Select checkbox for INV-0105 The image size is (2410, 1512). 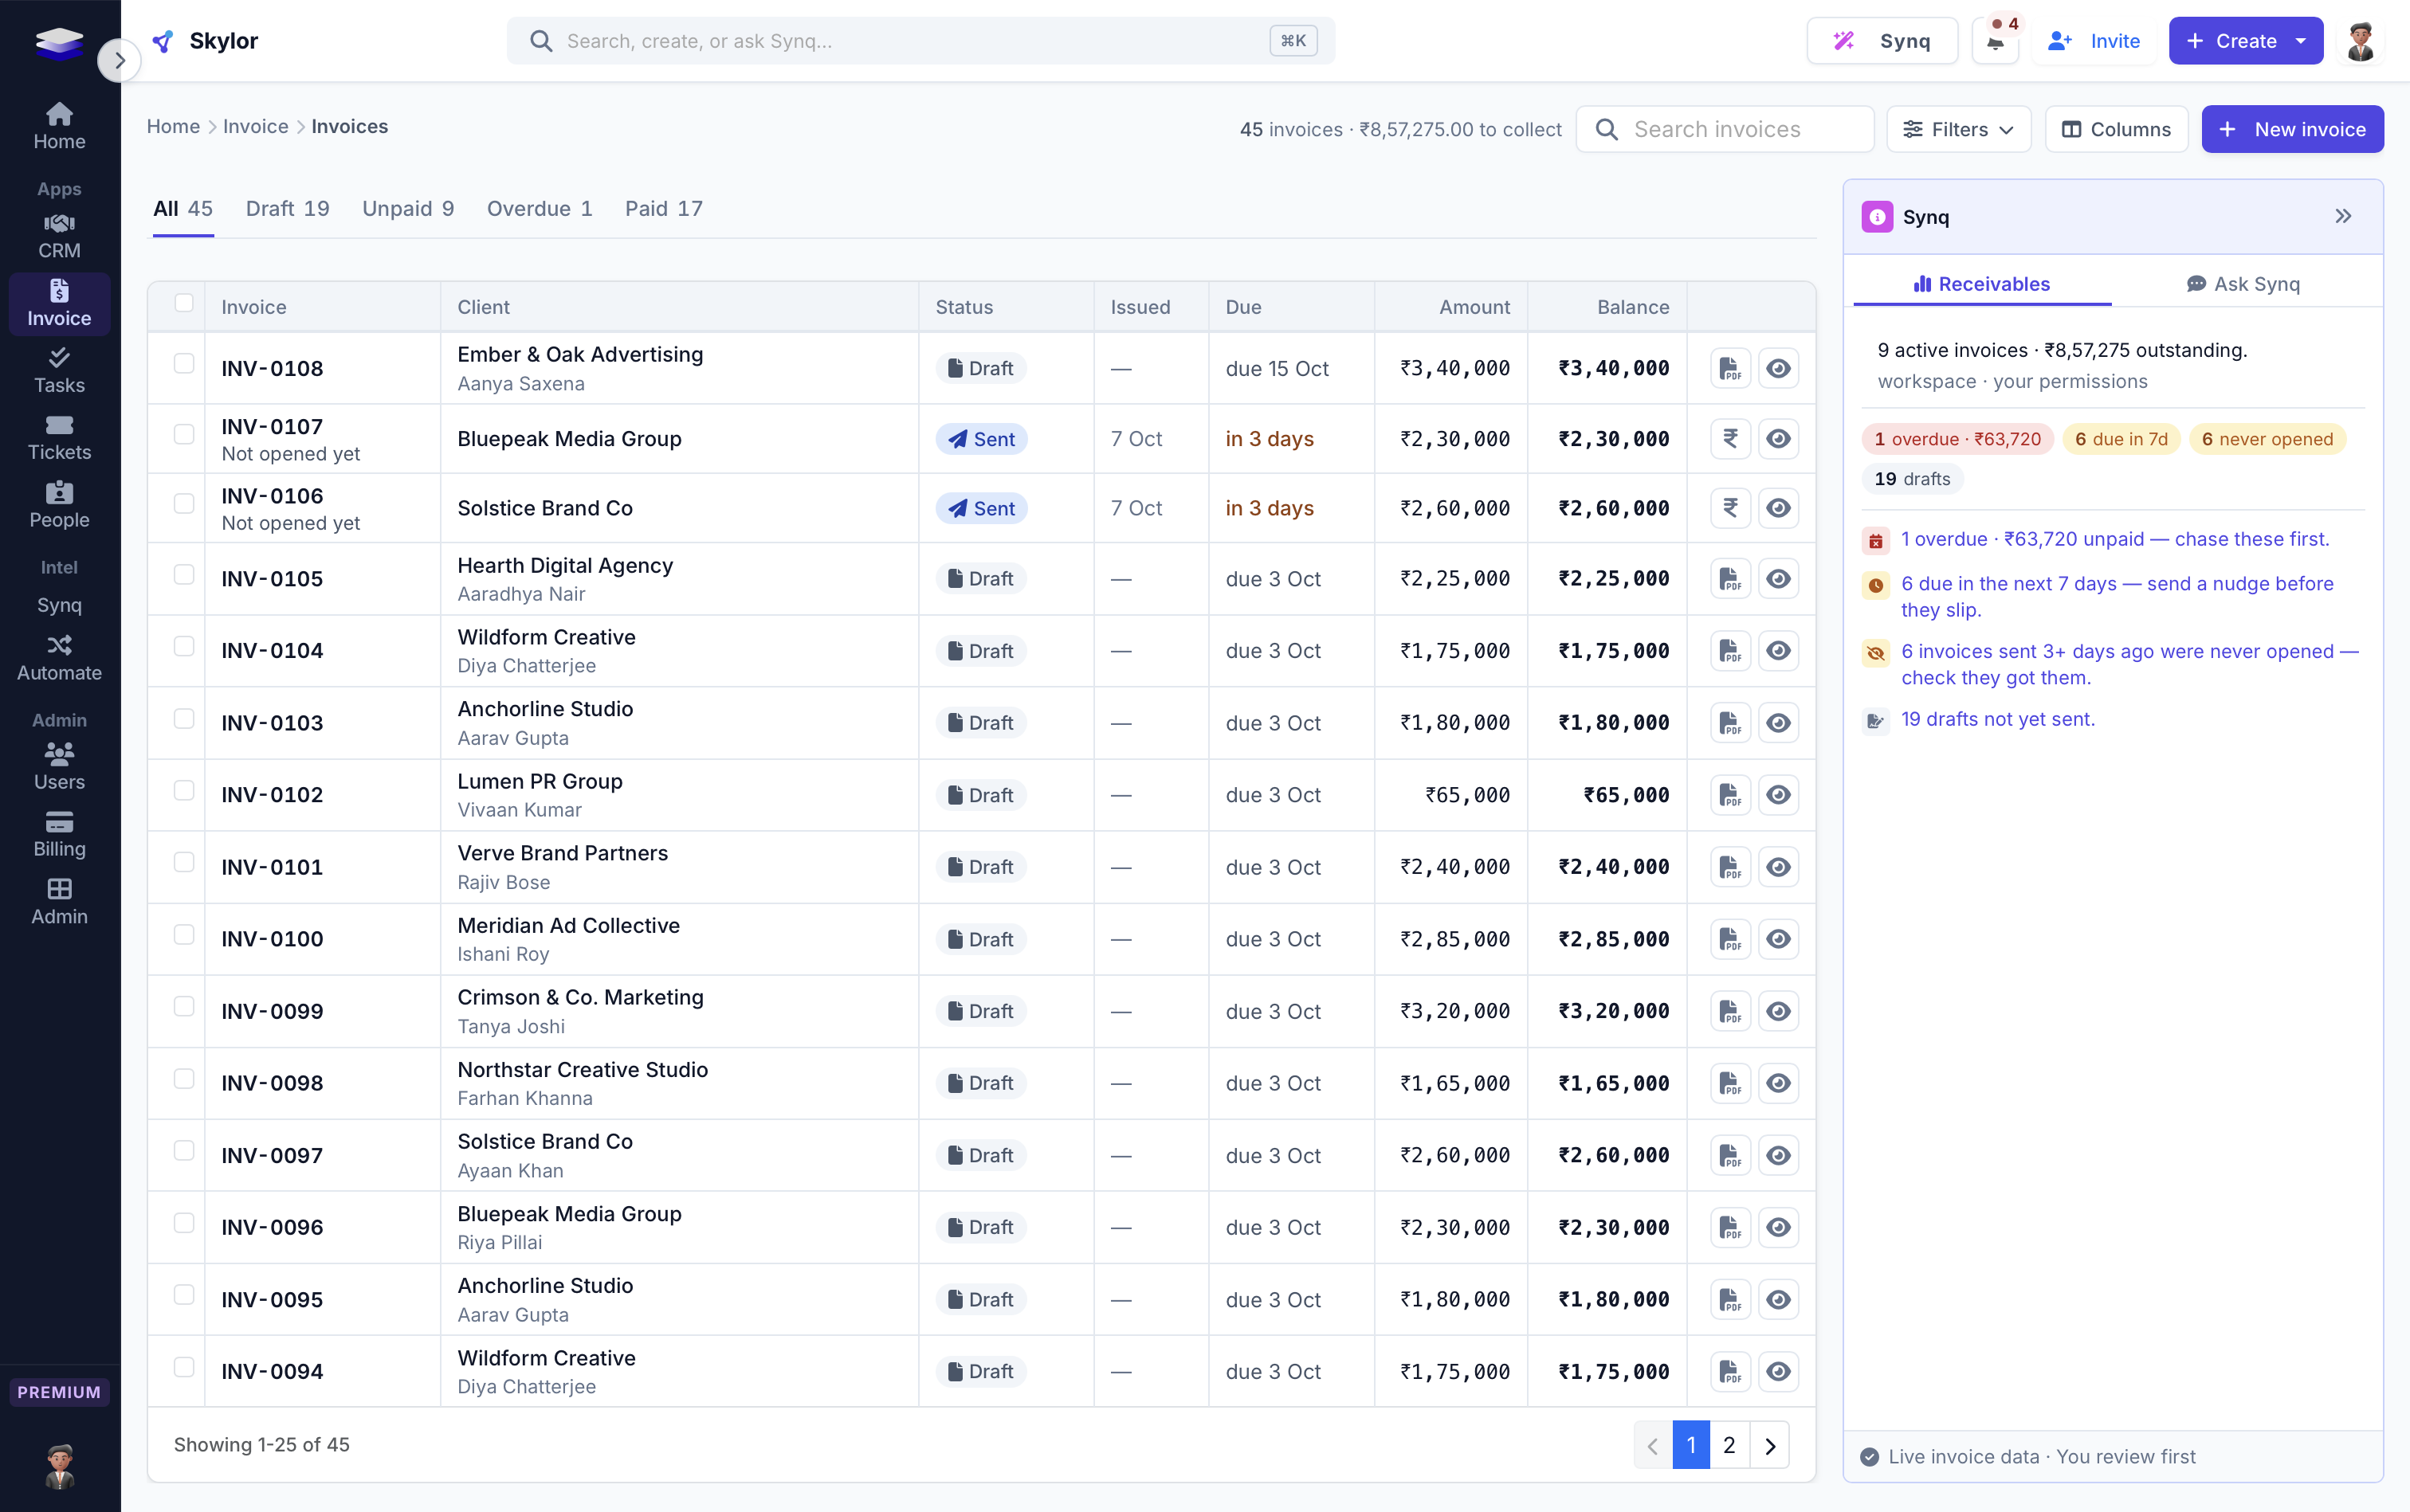(x=183, y=574)
